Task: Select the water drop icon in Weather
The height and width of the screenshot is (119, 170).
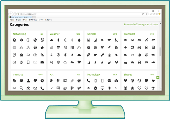Action: click(79, 40)
